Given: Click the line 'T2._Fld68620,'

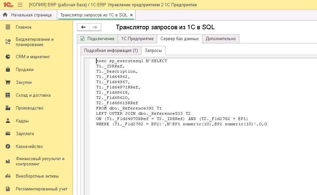Looking at the screenshot, I should 113,98.
